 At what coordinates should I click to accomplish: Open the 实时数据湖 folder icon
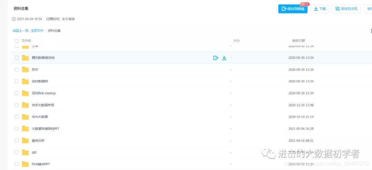pyautogui.click(x=25, y=81)
